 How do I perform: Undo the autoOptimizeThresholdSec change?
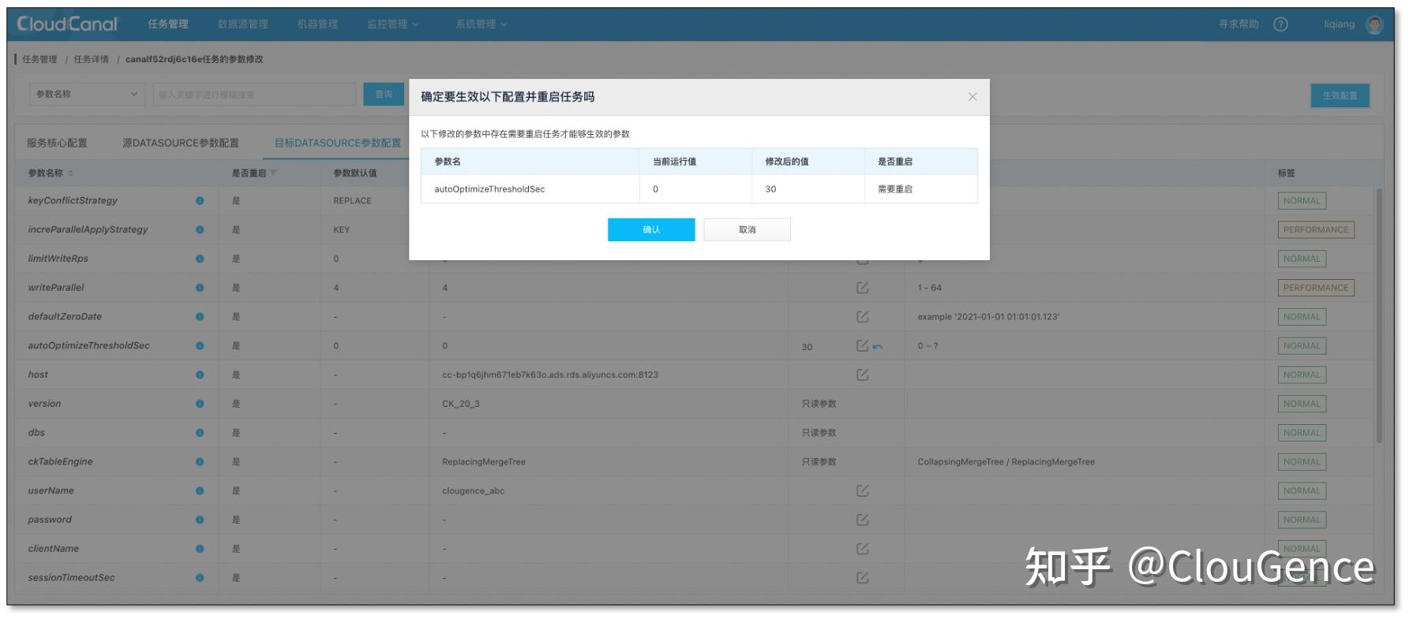coord(878,347)
